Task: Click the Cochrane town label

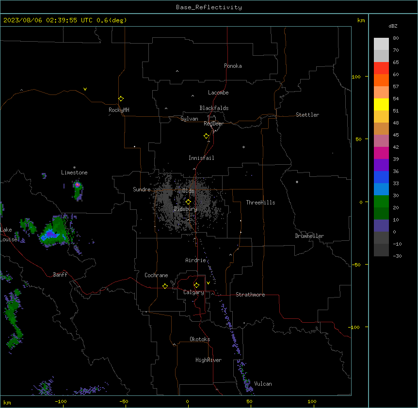Action: (156, 275)
